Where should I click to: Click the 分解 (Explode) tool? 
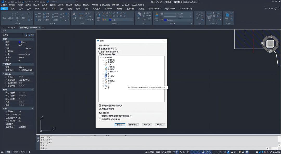47,14
